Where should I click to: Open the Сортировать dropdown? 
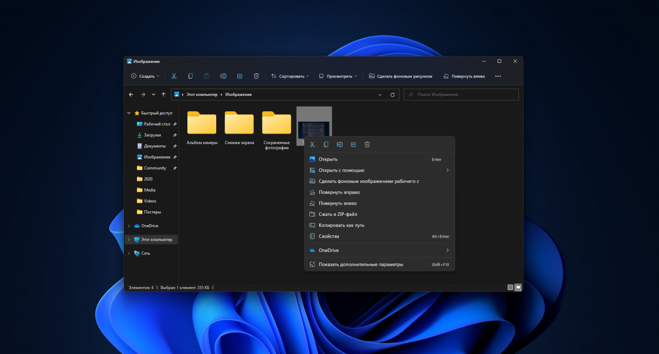coord(290,76)
